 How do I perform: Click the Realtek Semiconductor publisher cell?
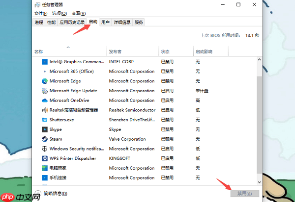coord(132,110)
